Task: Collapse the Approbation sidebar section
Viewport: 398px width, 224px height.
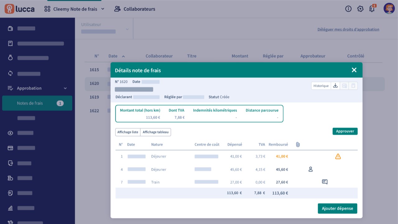Action: coord(65,88)
